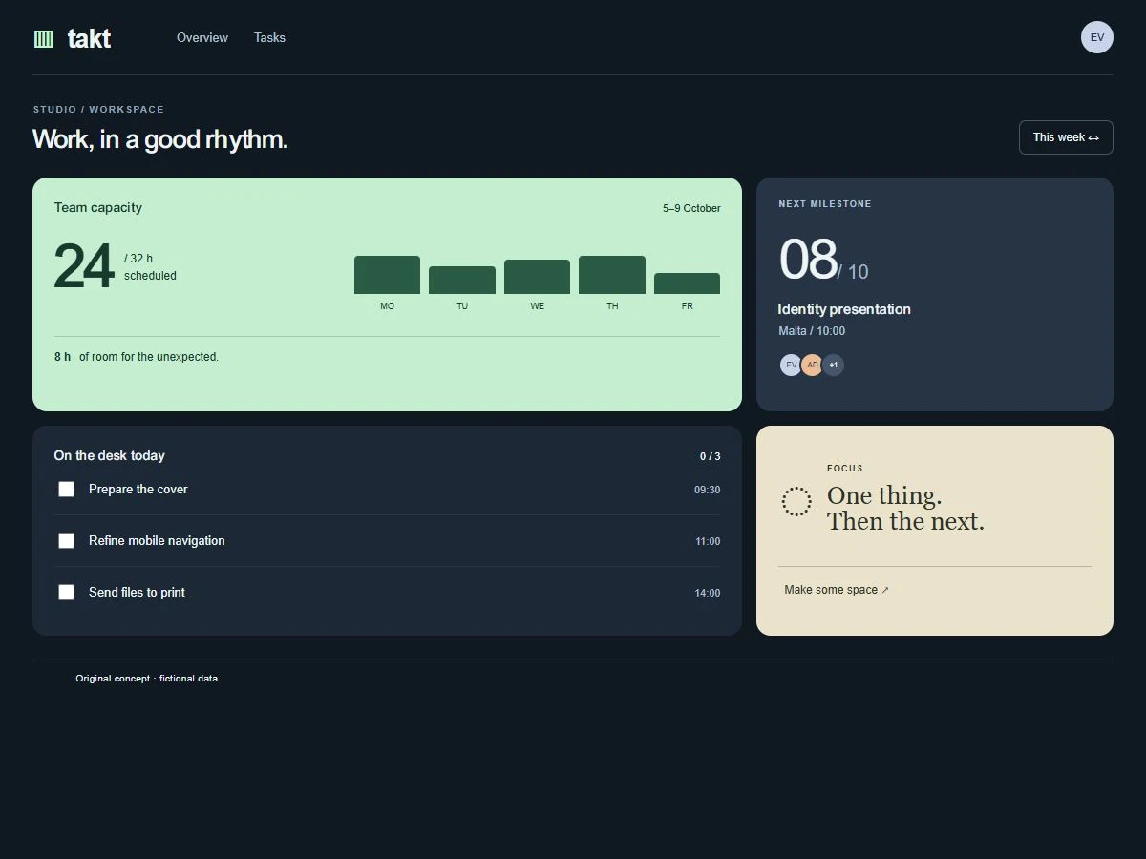
Task: Click the dotted circle focus icon
Action: tap(796, 501)
